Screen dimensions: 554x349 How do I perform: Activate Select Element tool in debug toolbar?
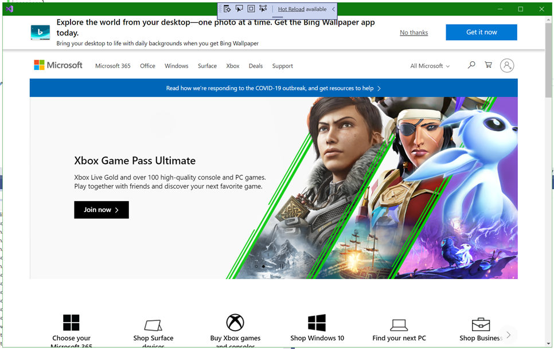pos(239,9)
